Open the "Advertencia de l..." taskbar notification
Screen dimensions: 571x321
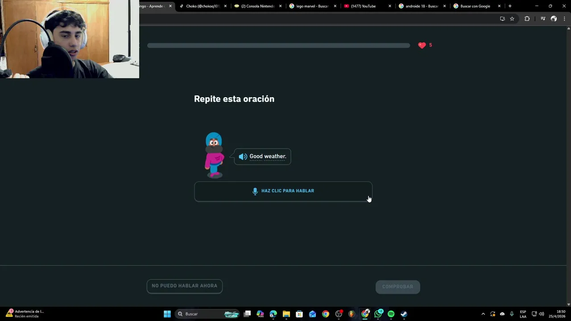coord(25,314)
